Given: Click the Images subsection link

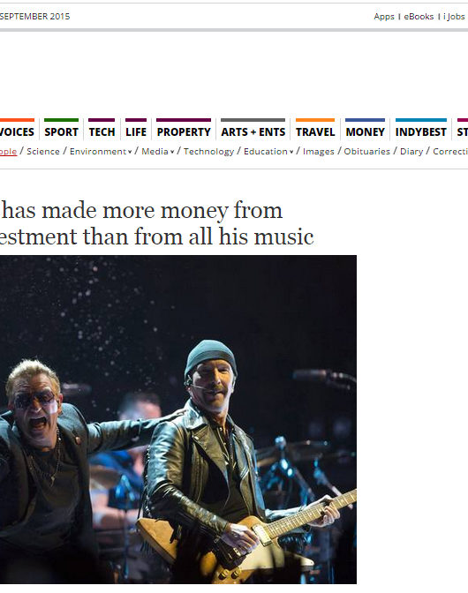Looking at the screenshot, I should point(319,151).
